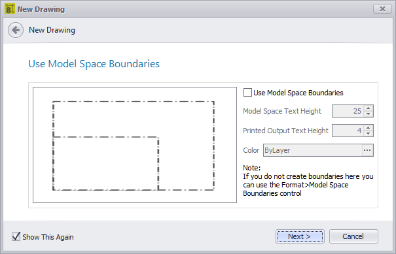Open the color picker ellipsis button
Image resolution: width=396 pixels, height=254 pixels.
pyautogui.click(x=367, y=150)
